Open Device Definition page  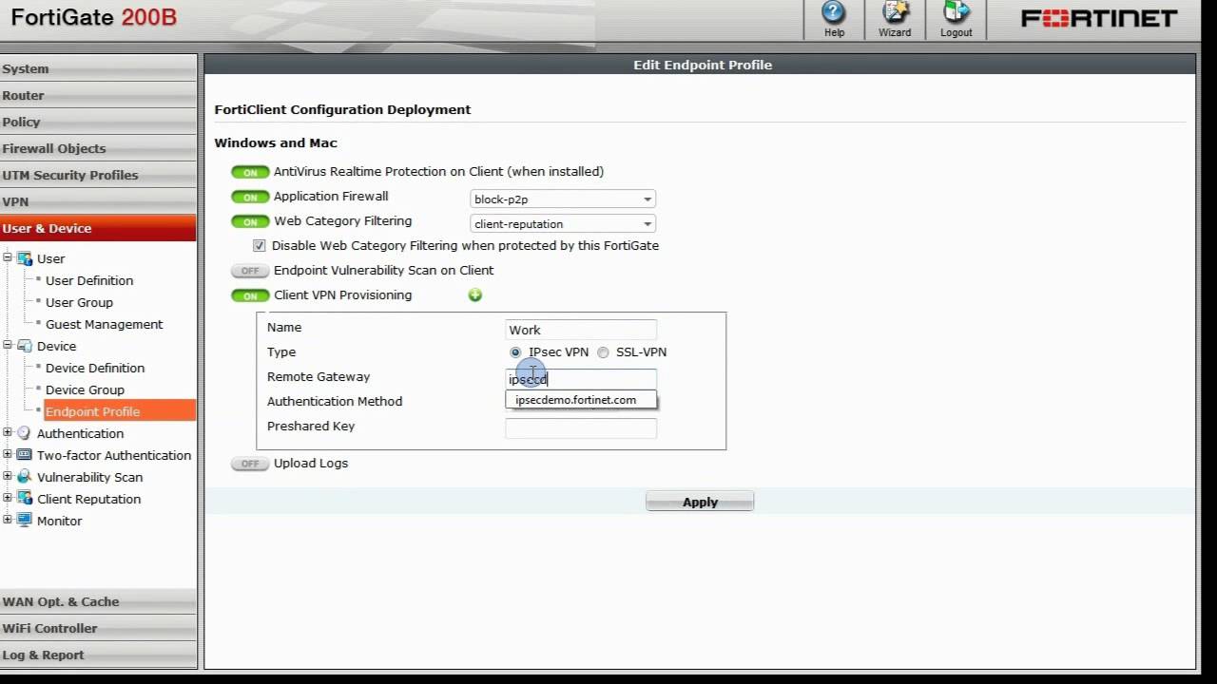click(95, 368)
